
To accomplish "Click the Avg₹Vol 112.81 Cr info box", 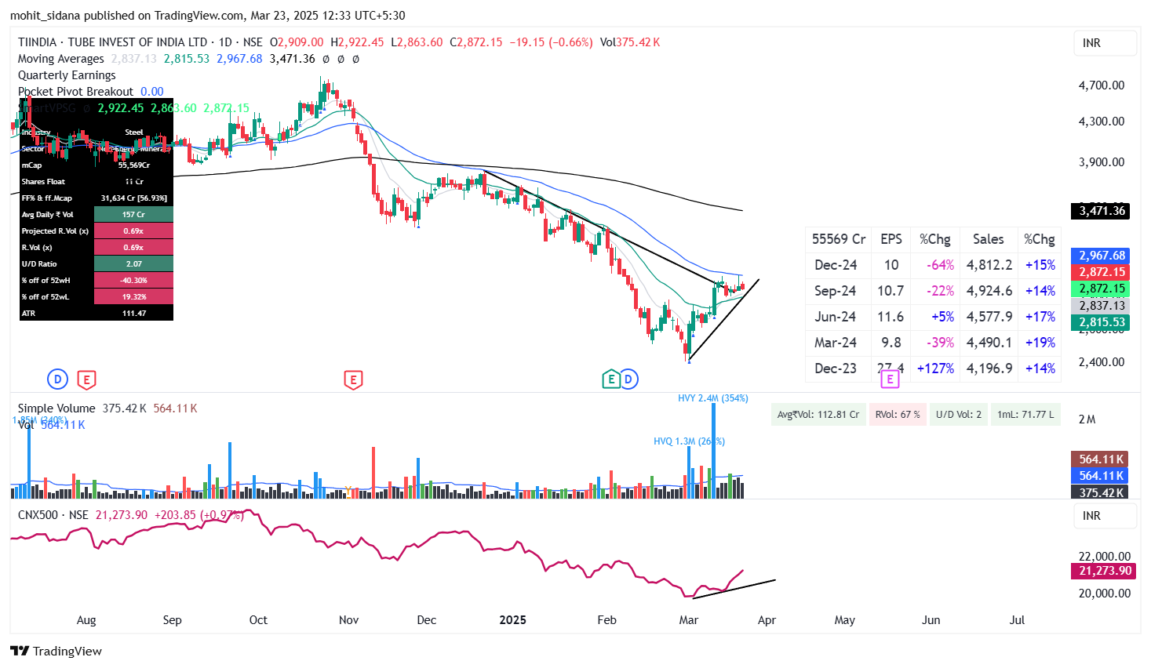I will (x=818, y=415).
